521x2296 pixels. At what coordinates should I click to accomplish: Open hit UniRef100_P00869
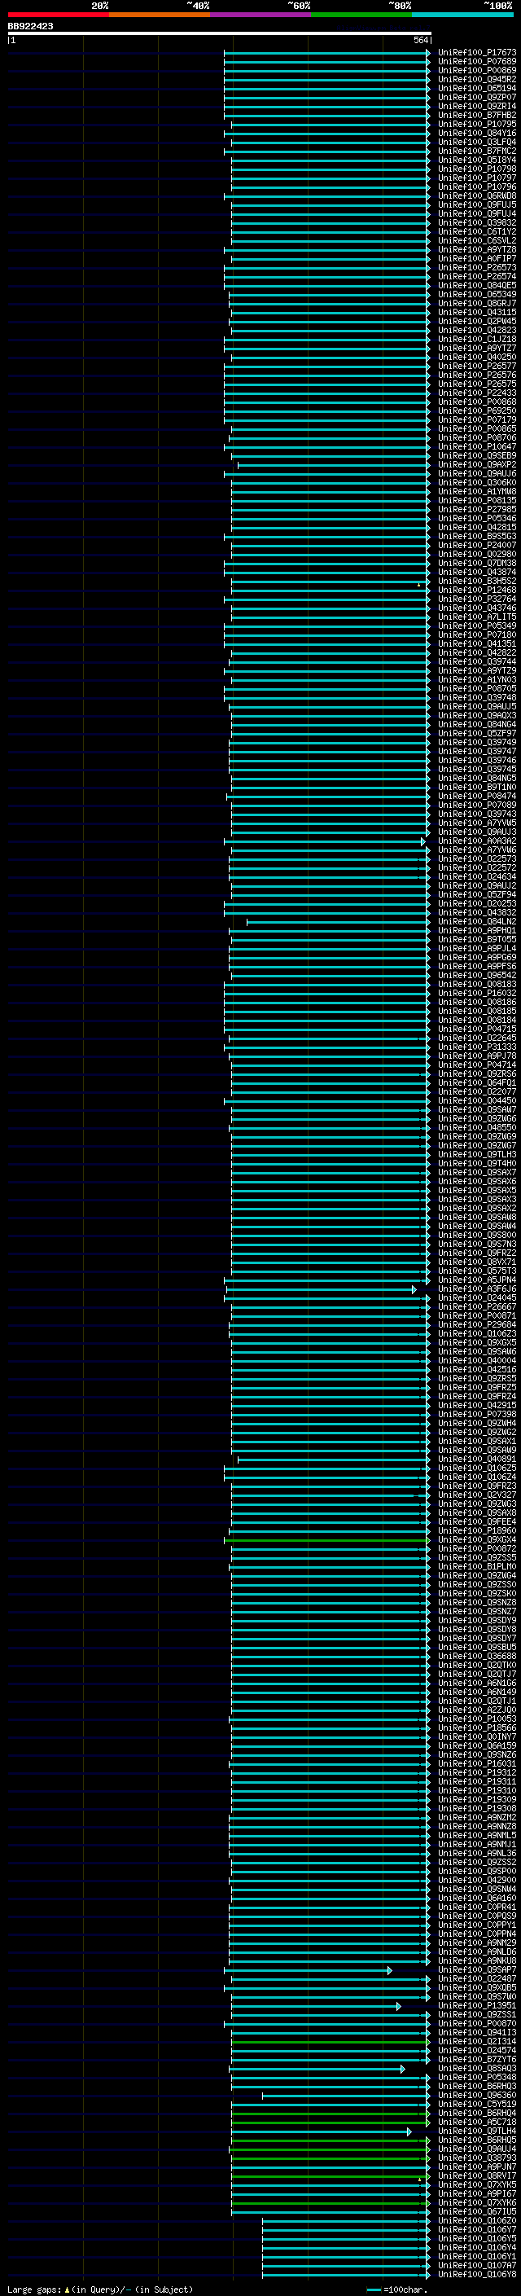click(477, 70)
